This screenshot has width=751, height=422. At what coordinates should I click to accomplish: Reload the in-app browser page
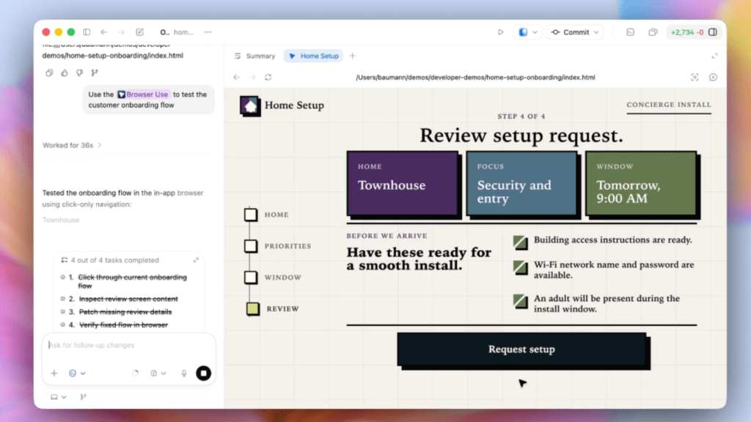(x=268, y=77)
